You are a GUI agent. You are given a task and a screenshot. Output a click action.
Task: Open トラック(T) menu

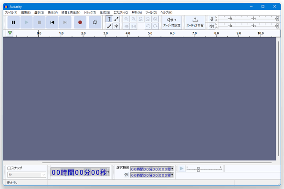point(90,12)
